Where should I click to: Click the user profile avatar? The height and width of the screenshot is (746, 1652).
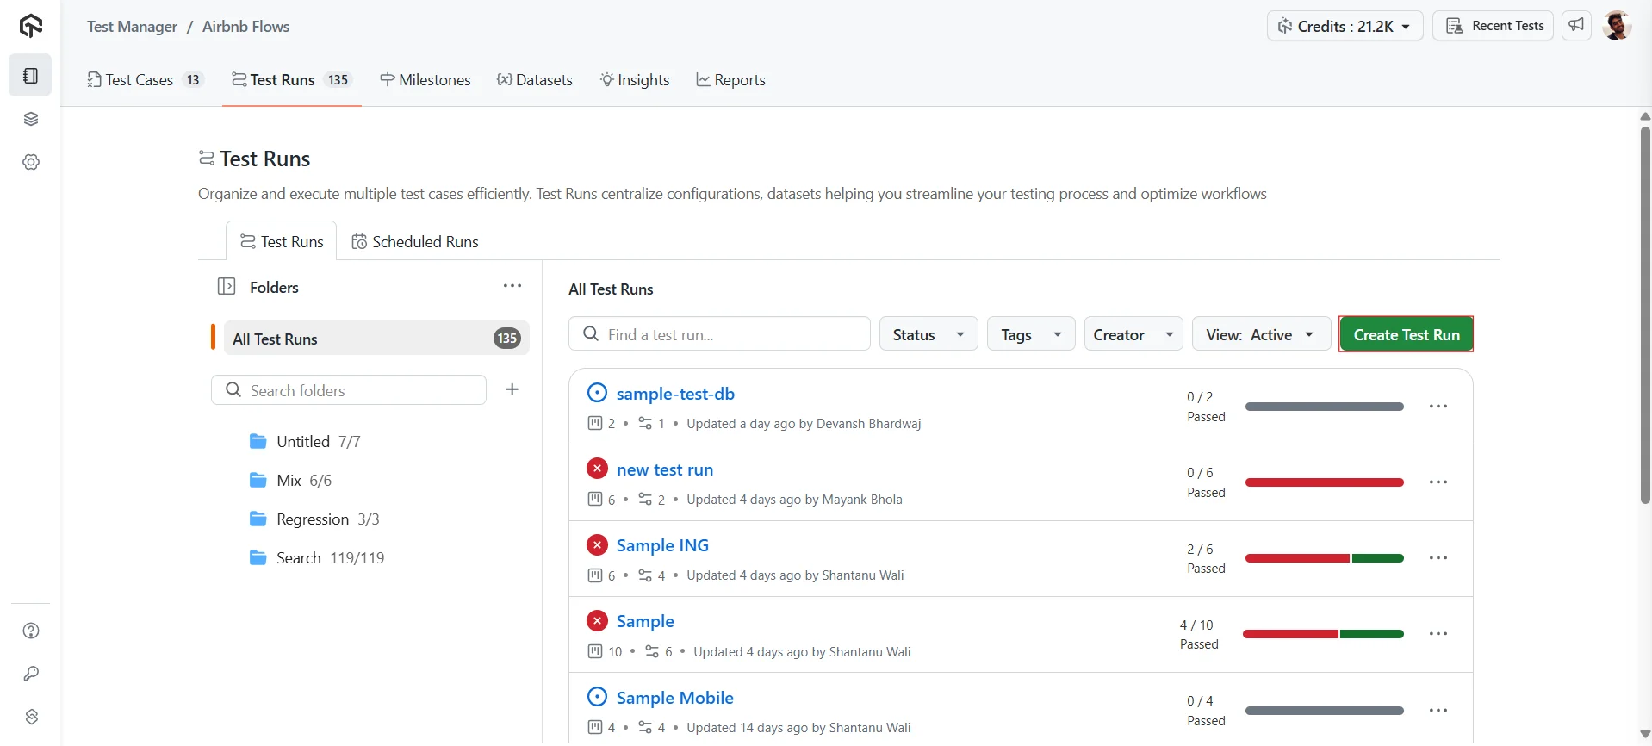(x=1617, y=26)
